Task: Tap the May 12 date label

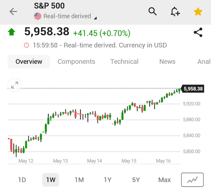Action: click(x=26, y=161)
